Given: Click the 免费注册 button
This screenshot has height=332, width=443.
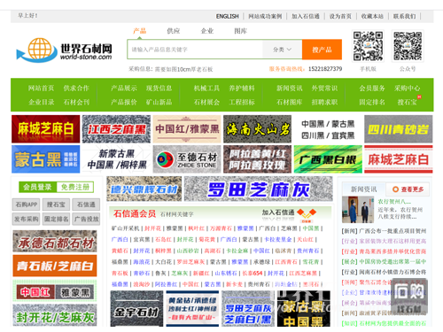Looking at the screenshot, I should 75,187.
